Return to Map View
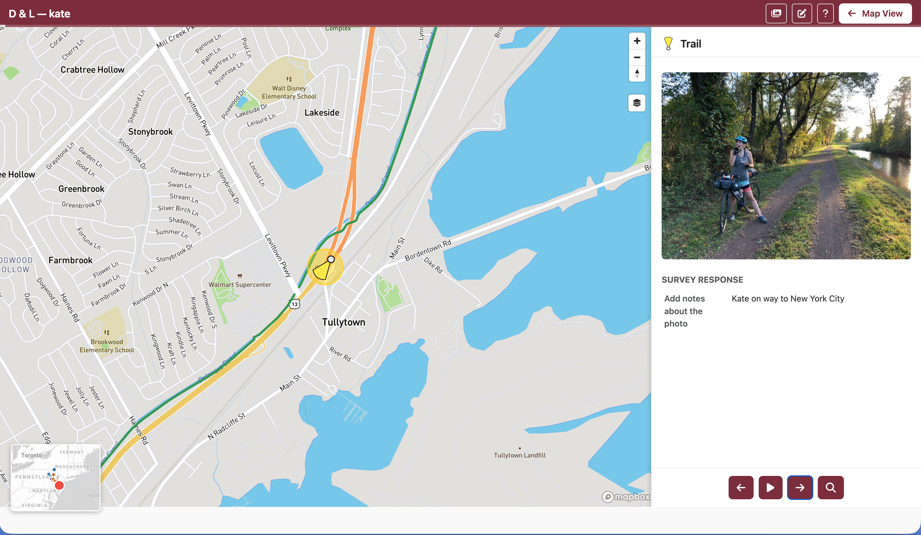The height and width of the screenshot is (535, 921). pyautogui.click(x=875, y=13)
